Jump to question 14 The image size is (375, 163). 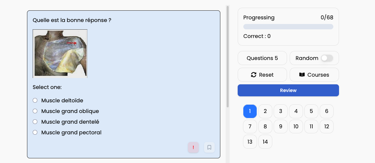coord(265,142)
